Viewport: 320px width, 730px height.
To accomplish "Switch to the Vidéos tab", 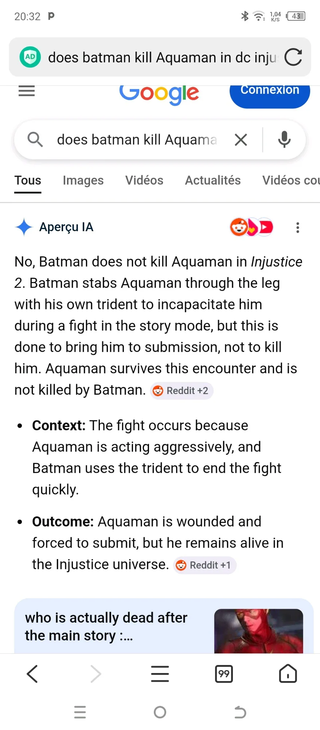I will coord(144,180).
